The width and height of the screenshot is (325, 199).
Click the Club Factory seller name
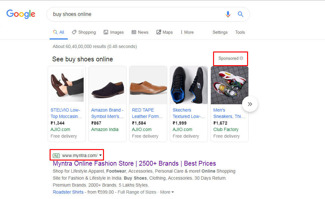point(226,130)
